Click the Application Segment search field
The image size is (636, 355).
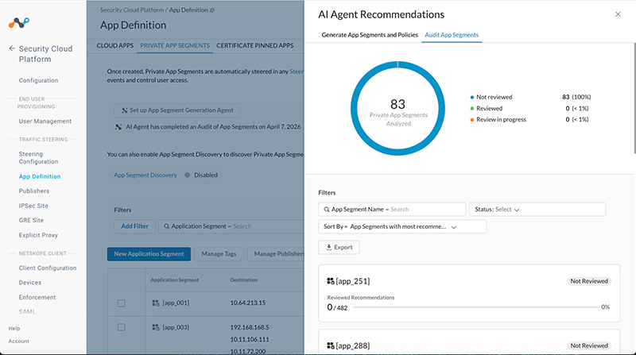pyautogui.click(x=231, y=226)
